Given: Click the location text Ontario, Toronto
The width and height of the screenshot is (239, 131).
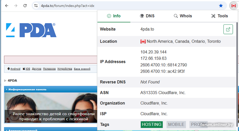Looking at the screenshot, I should tap(206, 41).
